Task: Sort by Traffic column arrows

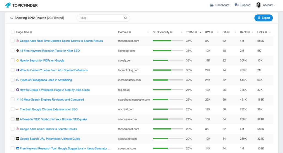Action: point(200,32)
